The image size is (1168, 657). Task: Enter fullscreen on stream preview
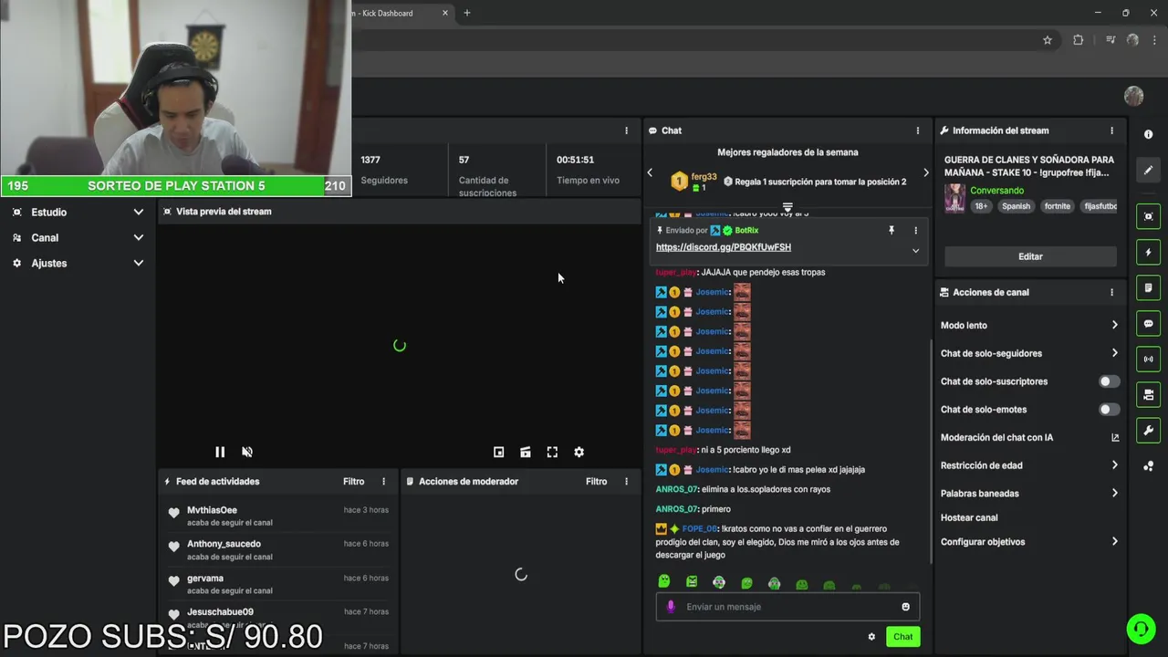coord(552,452)
